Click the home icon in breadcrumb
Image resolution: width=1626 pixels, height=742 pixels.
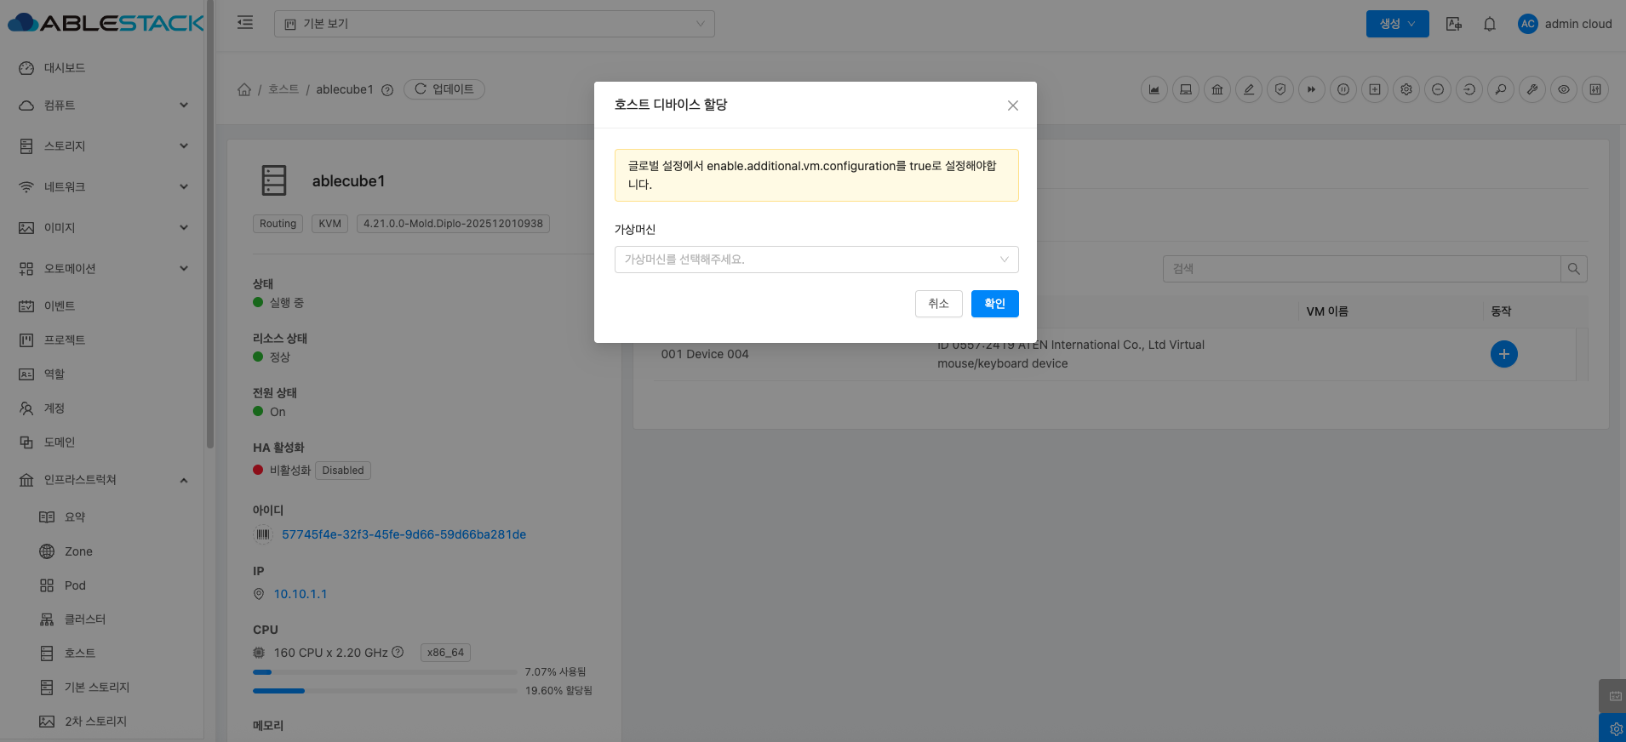(244, 89)
